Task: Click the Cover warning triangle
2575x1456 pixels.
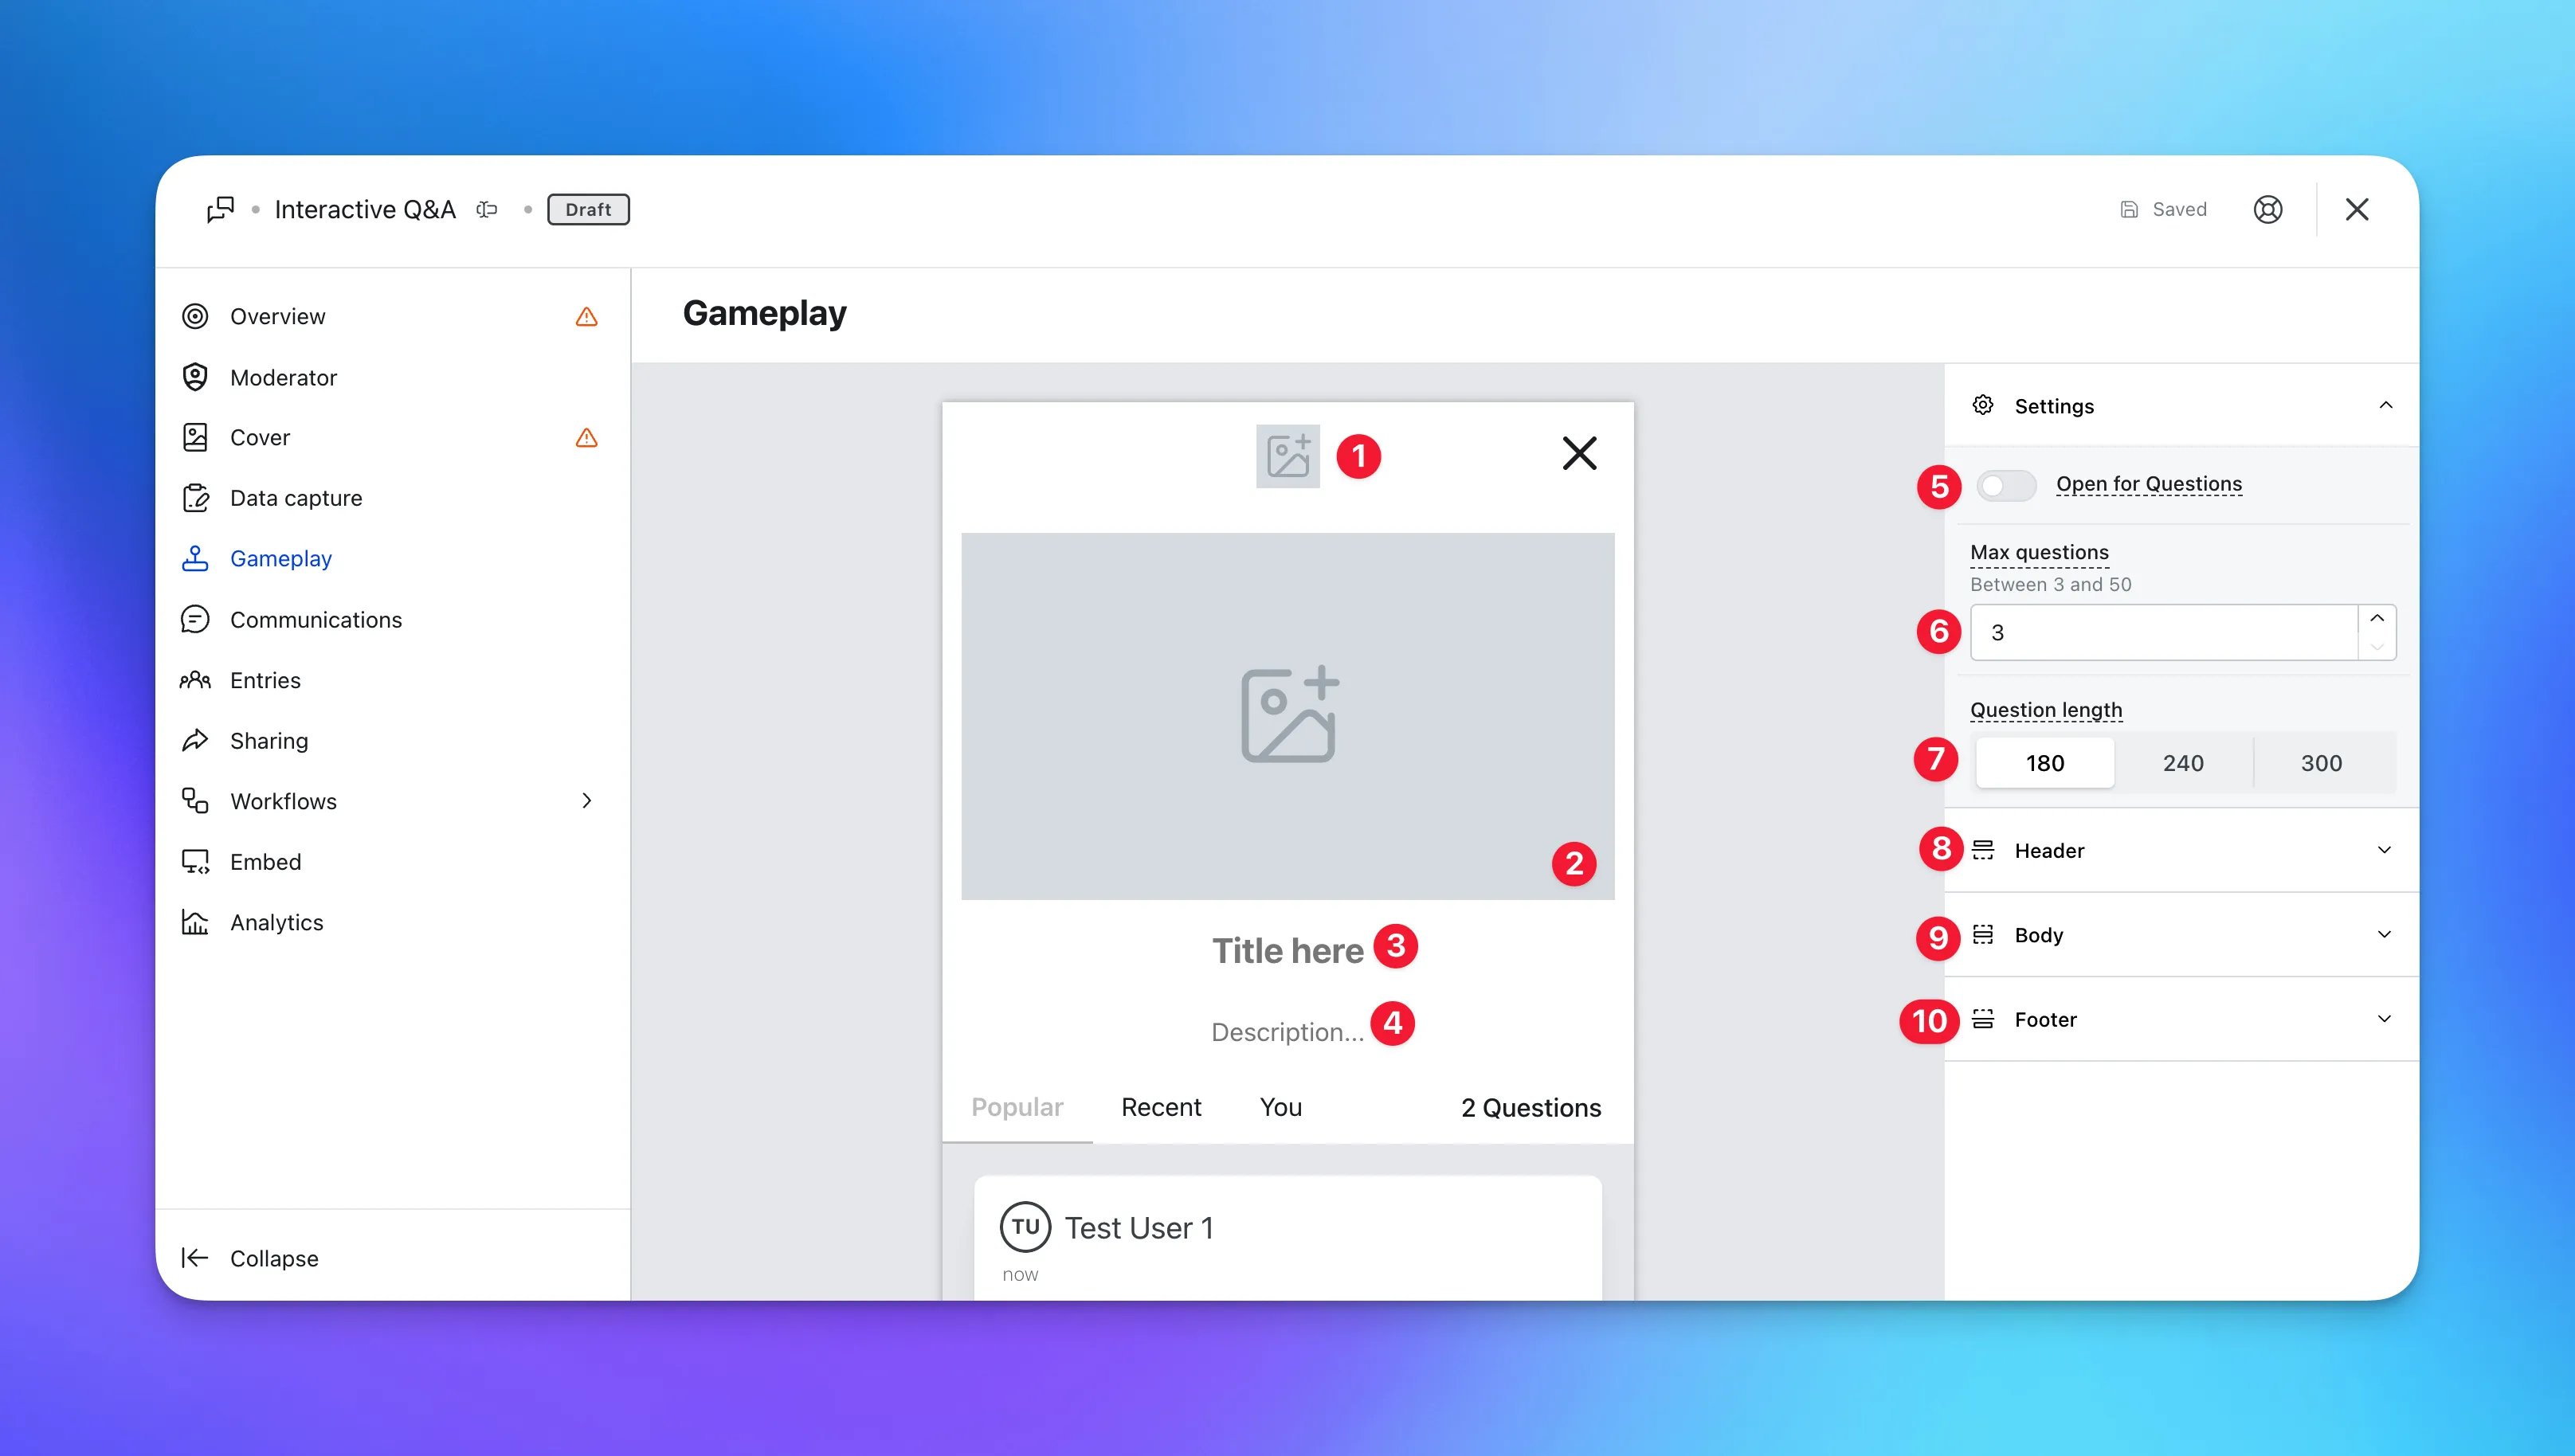Action: click(587, 438)
